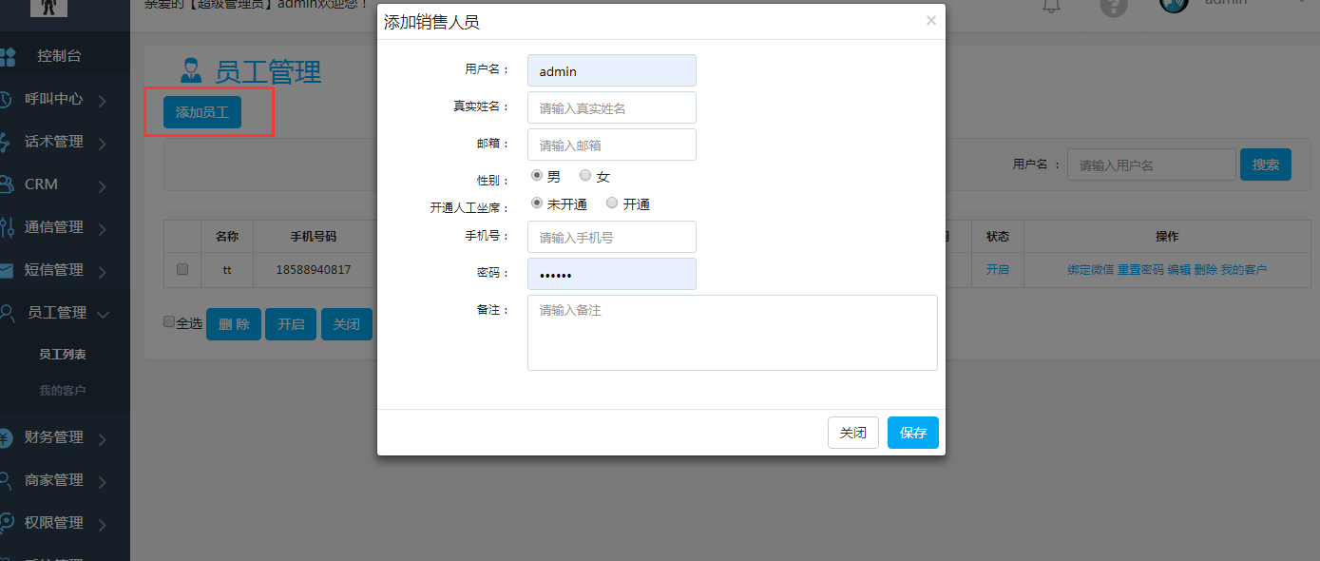
Task: Open 我的客户 submenu item in sidebar
Action: (x=63, y=391)
